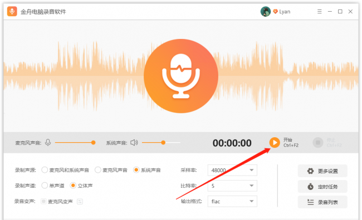Click the Lyan username
Viewport: 362px width, 220px height.
coord(285,12)
